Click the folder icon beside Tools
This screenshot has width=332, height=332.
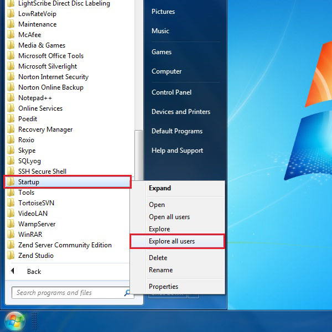11,193
